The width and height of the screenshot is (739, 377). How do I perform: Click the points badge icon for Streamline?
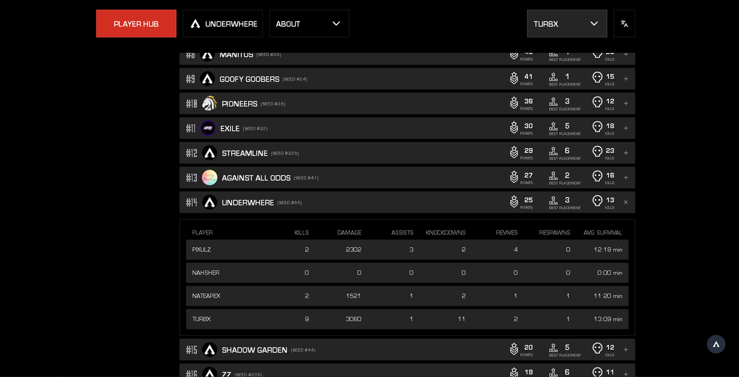(x=514, y=152)
